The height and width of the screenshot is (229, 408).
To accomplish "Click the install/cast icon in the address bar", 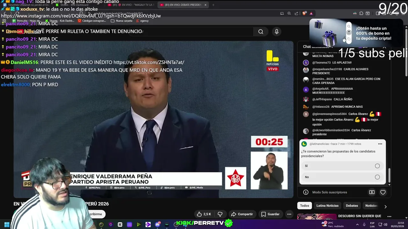I will pos(282,13).
